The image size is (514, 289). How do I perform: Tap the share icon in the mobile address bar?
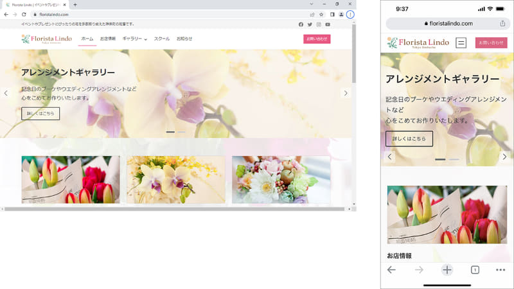(x=502, y=24)
